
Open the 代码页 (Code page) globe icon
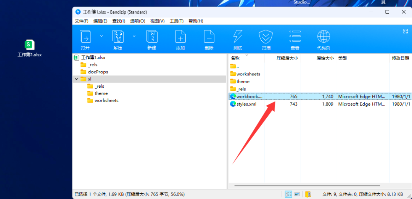(x=324, y=37)
